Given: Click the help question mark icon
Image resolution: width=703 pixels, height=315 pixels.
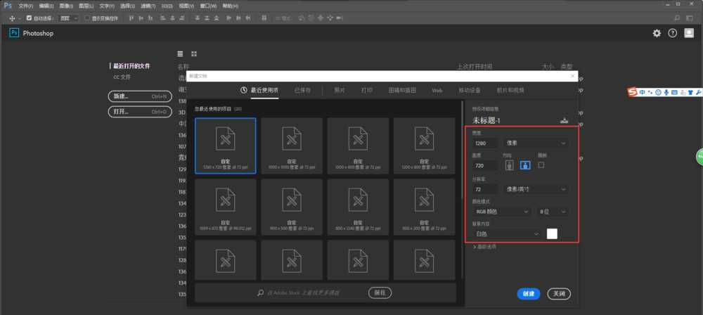Looking at the screenshot, I should click(673, 33).
